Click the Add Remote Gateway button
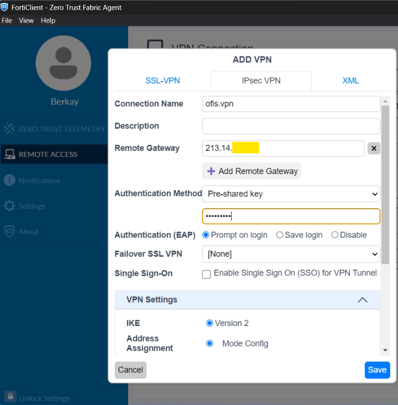 tap(252, 171)
